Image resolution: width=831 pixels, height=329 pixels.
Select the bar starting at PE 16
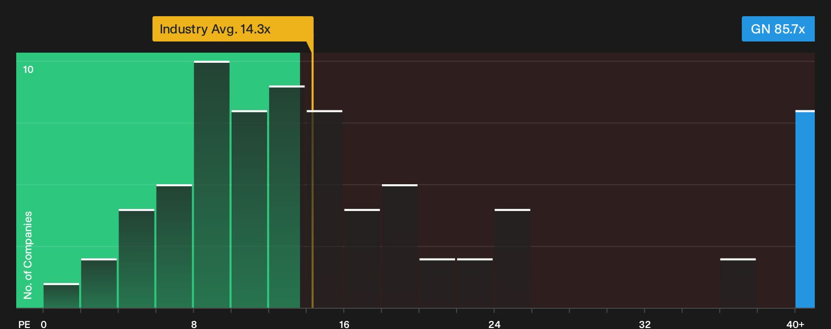[362, 259]
